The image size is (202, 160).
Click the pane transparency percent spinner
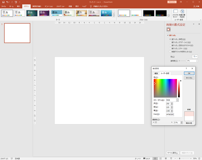(x=197, y=61)
